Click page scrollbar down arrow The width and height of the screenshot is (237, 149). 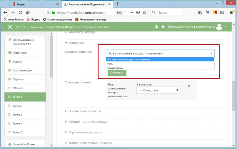(x=234, y=145)
